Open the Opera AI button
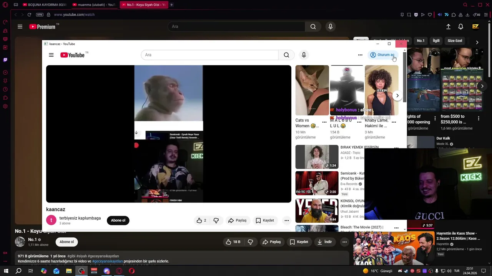This screenshot has height=276, width=492. click(477, 15)
